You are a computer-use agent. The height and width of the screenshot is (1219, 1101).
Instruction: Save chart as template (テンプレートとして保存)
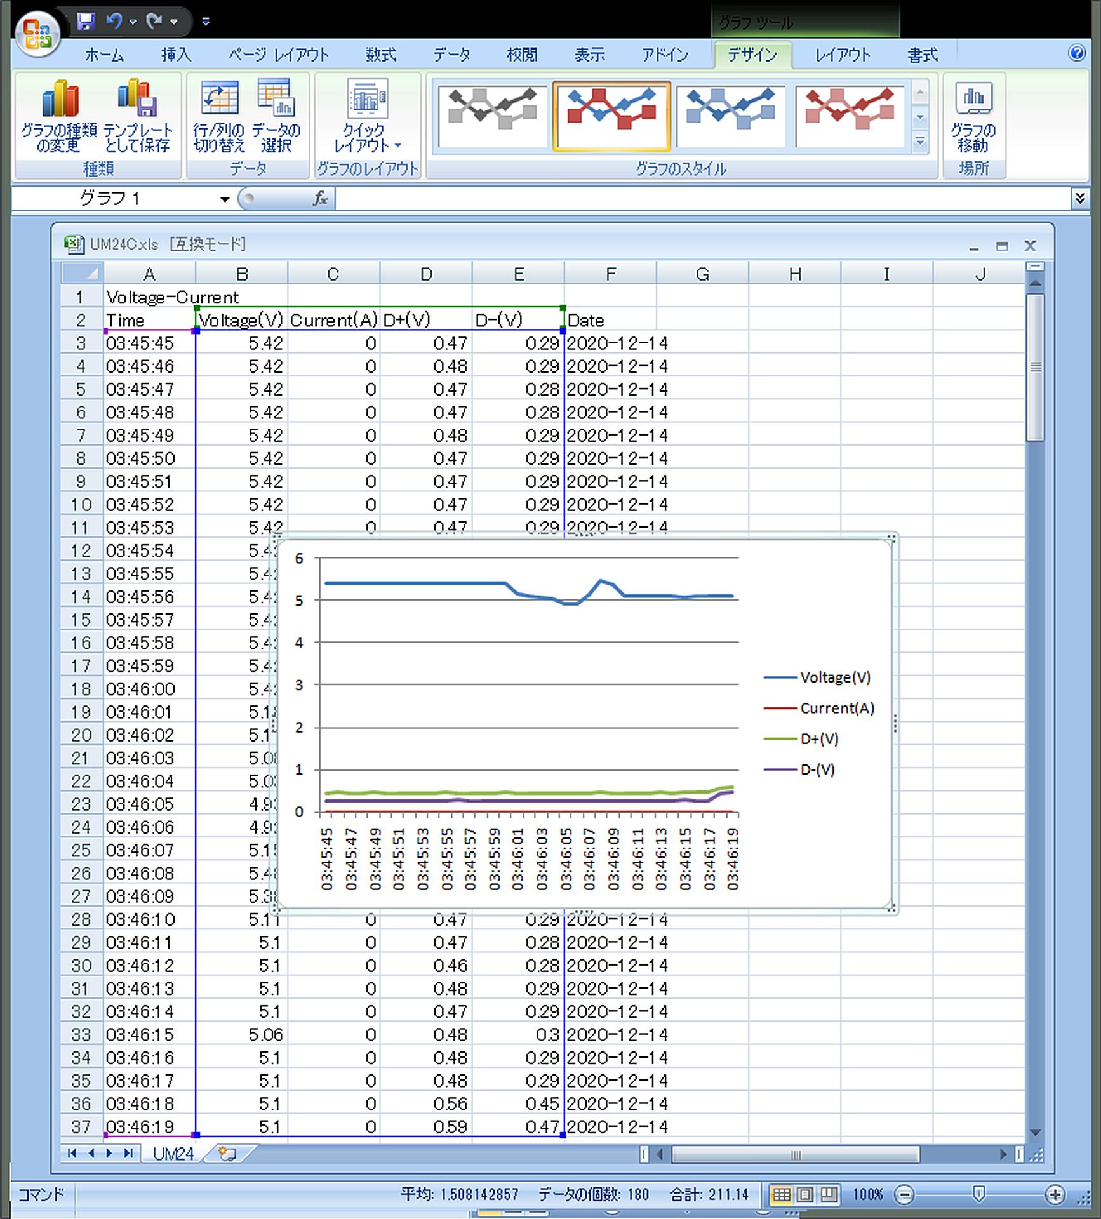pos(138,116)
